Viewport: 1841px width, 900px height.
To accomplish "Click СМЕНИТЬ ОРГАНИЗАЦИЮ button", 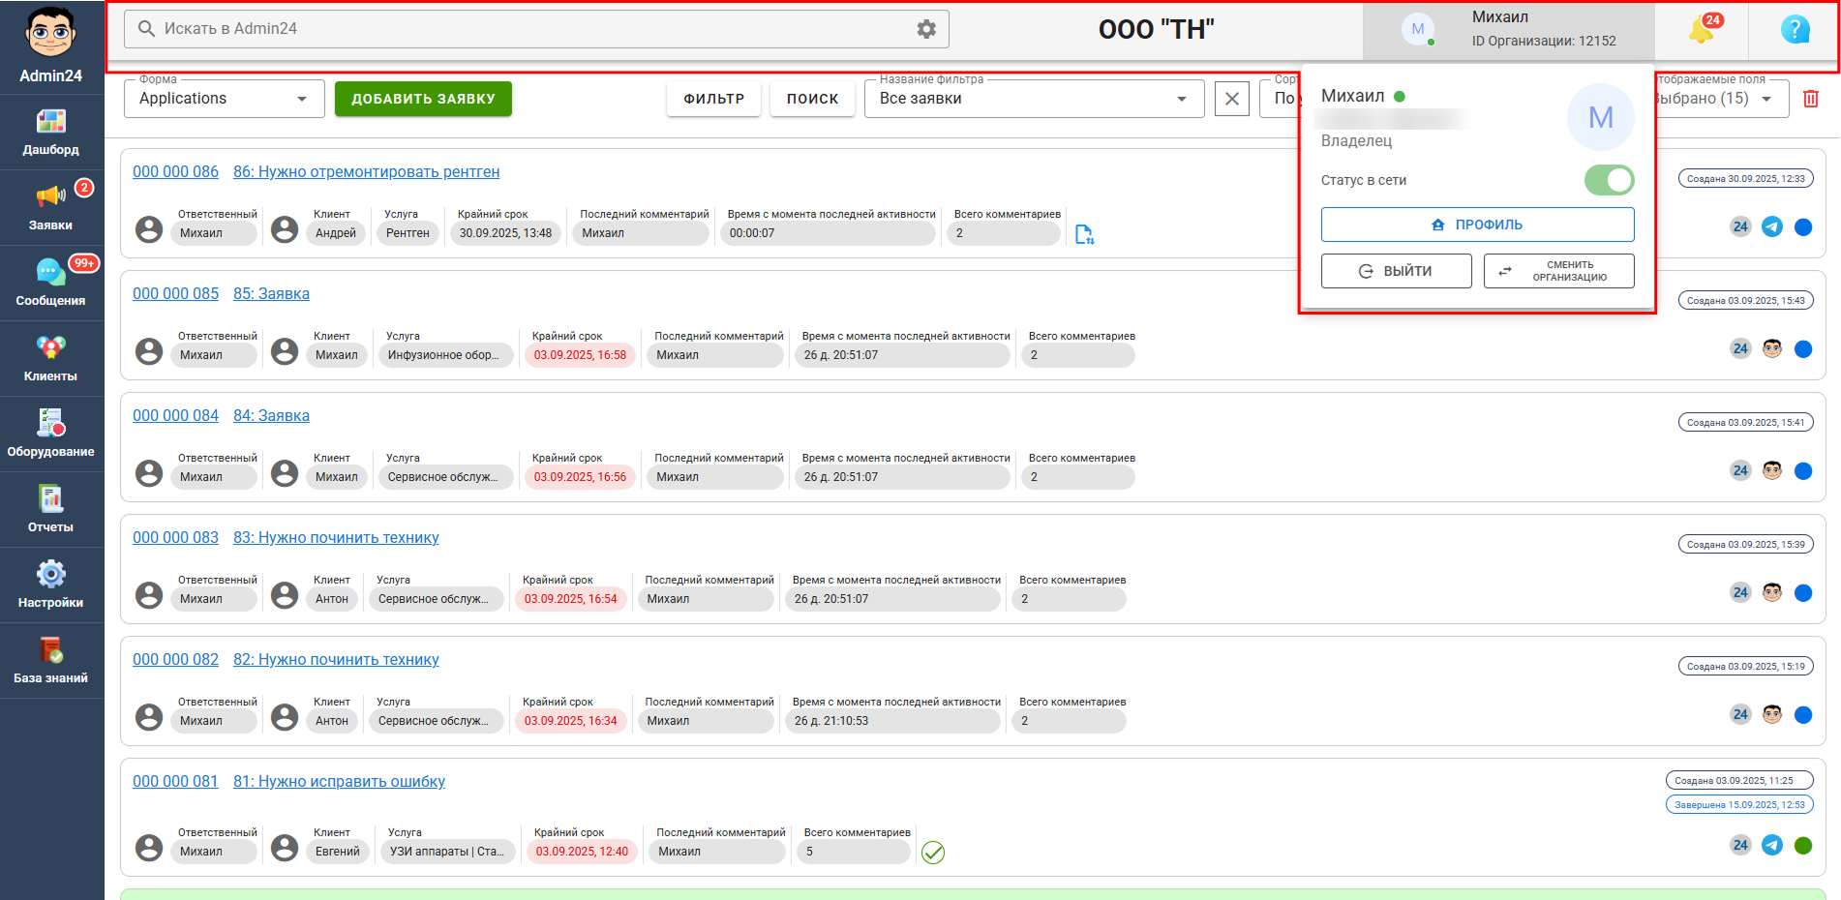I will coord(1558,271).
